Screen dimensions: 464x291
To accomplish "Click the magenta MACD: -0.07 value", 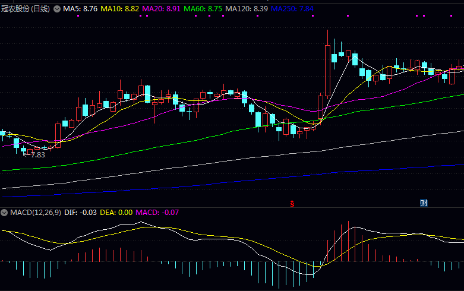I will tap(157, 212).
